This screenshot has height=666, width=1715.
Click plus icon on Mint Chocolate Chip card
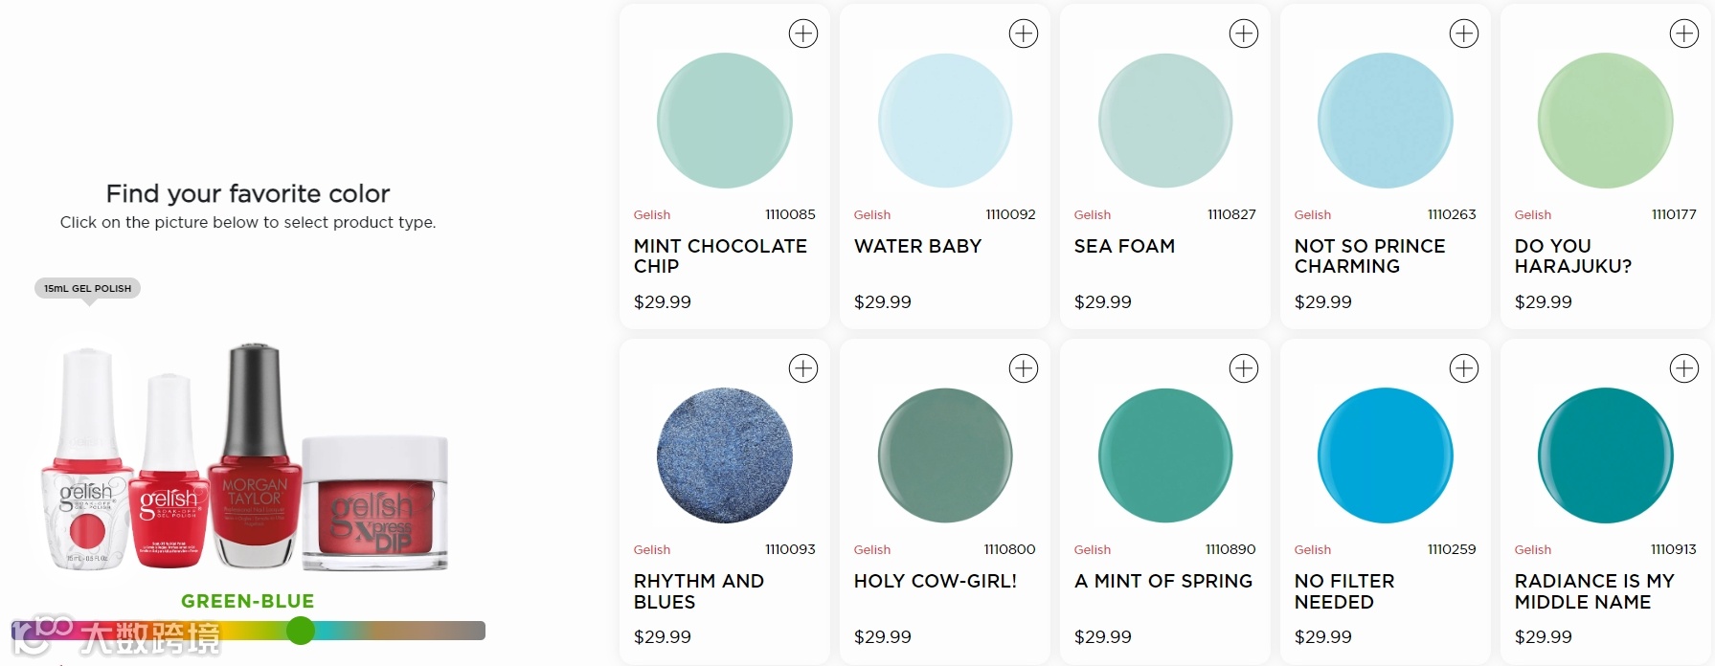(802, 33)
